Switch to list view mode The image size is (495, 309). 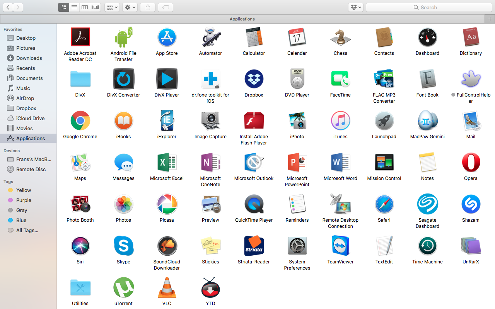pos(74,7)
